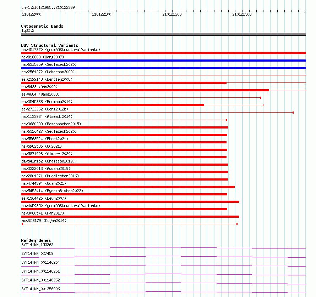316x297 pixels.
Task: Open the SYT14|NM_001146261 transcript label
Action: (40, 271)
